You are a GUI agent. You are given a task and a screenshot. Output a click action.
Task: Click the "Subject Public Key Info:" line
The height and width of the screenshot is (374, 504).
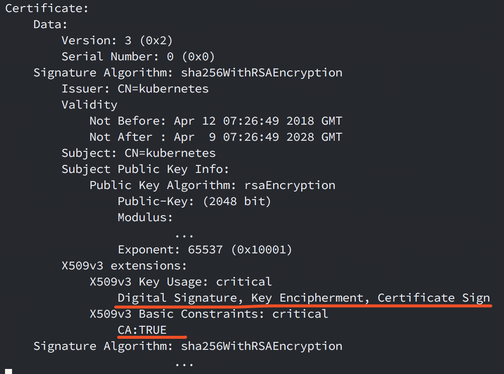[x=145, y=169]
